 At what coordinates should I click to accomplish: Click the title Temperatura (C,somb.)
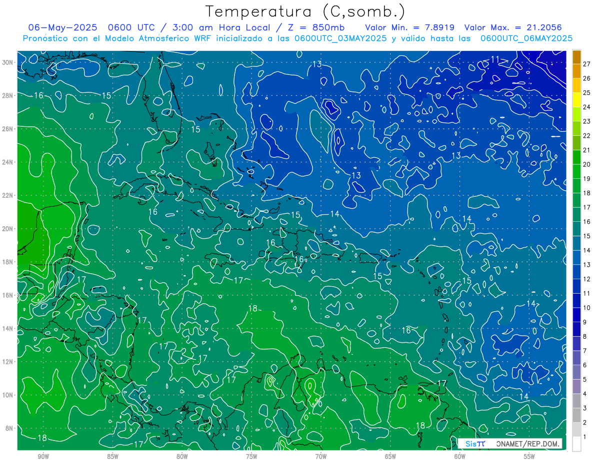point(305,11)
